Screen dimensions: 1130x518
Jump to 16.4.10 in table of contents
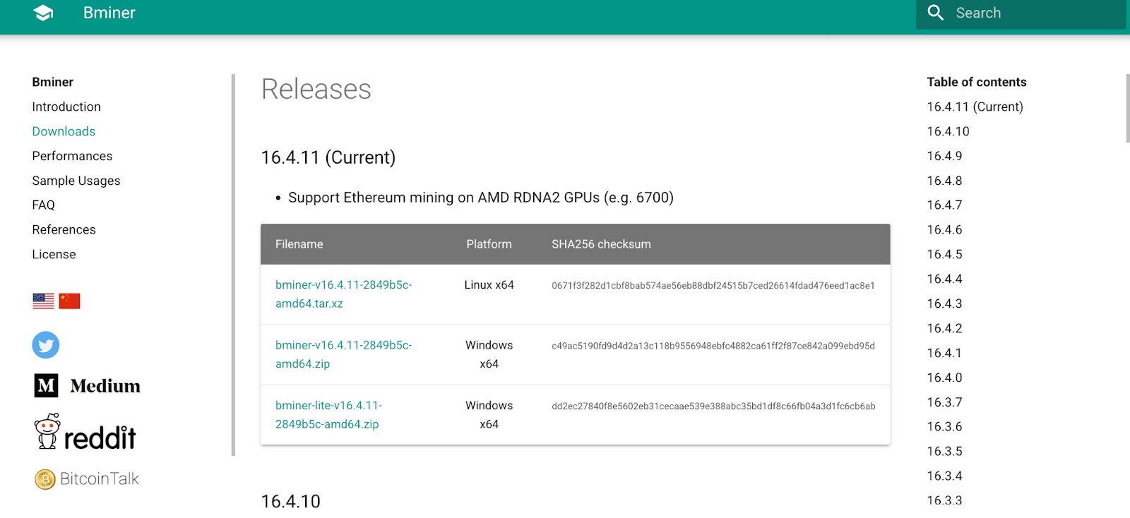point(948,131)
